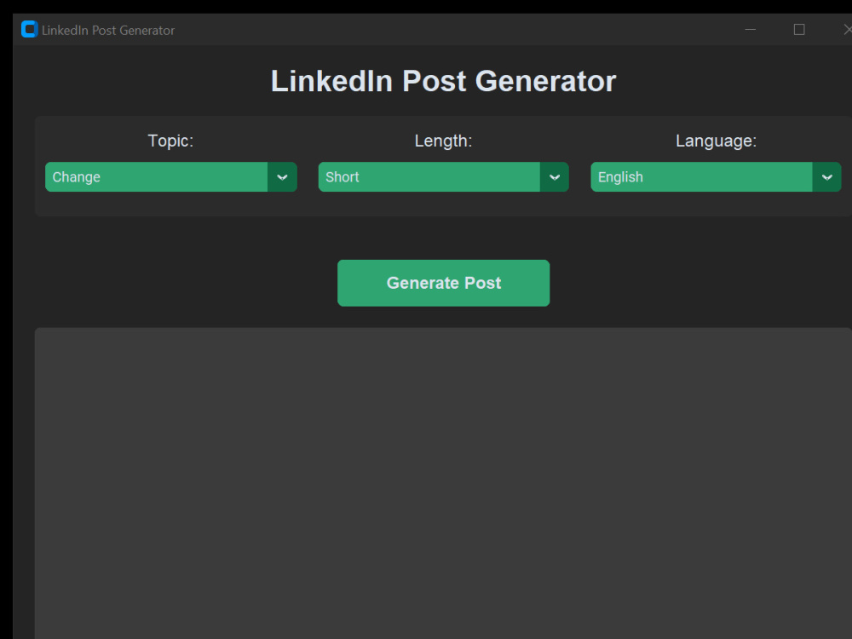
Task: Minimize the LinkedIn Post Generator window
Action: [x=751, y=29]
